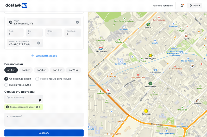
Task: Click the Престиж shop marker
Action: click(154, 92)
